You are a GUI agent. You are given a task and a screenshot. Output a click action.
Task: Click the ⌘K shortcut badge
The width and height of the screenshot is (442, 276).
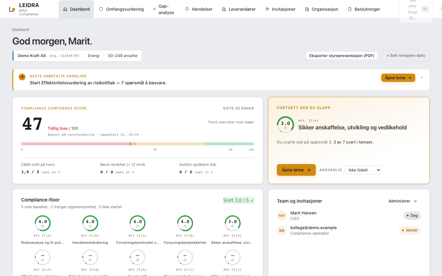pyautogui.click(x=425, y=9)
